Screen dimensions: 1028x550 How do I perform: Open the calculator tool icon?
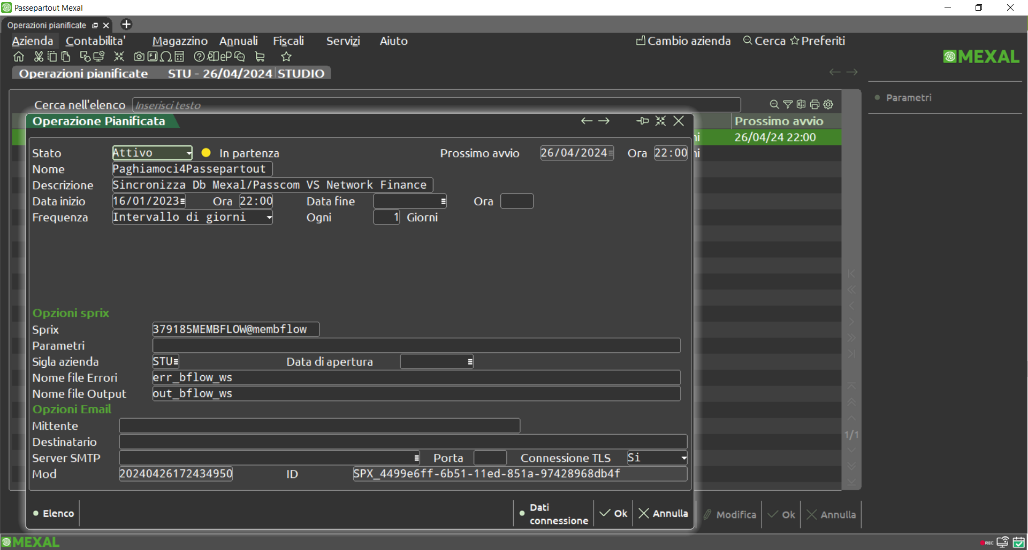(x=179, y=57)
